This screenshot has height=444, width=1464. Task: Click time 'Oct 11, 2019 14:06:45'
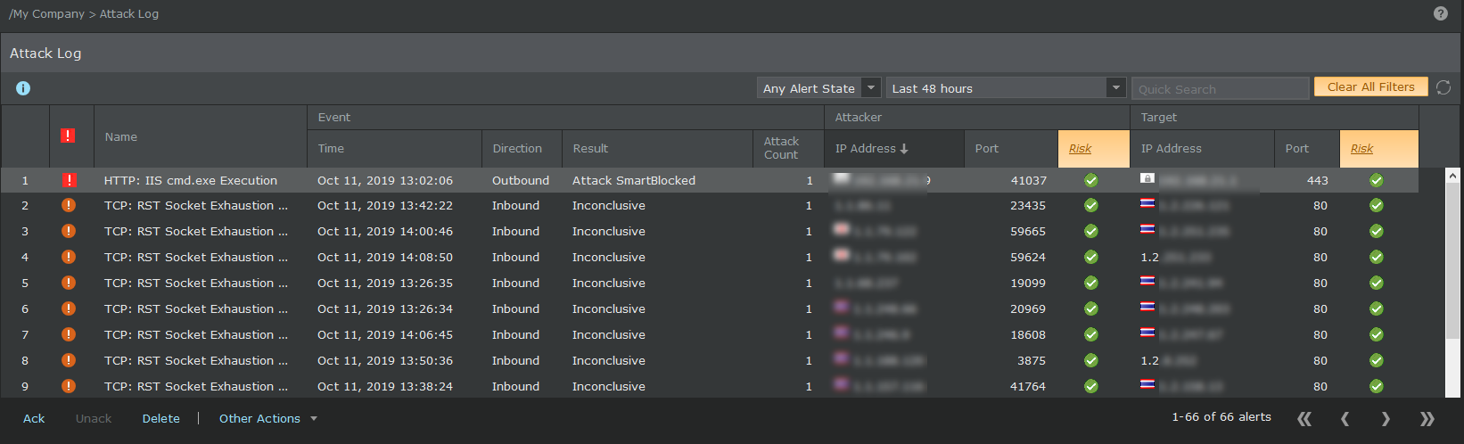tap(385, 334)
